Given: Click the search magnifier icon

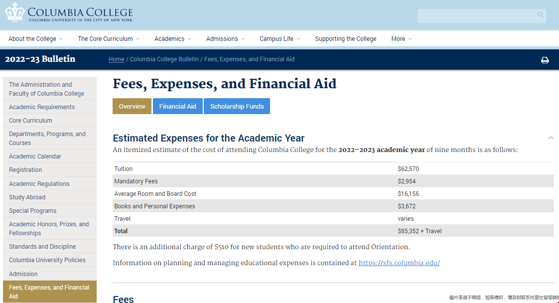Looking at the screenshot, I should (x=540, y=15).
